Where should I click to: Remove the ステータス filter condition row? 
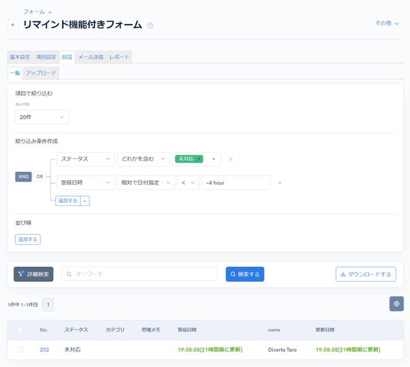231,159
